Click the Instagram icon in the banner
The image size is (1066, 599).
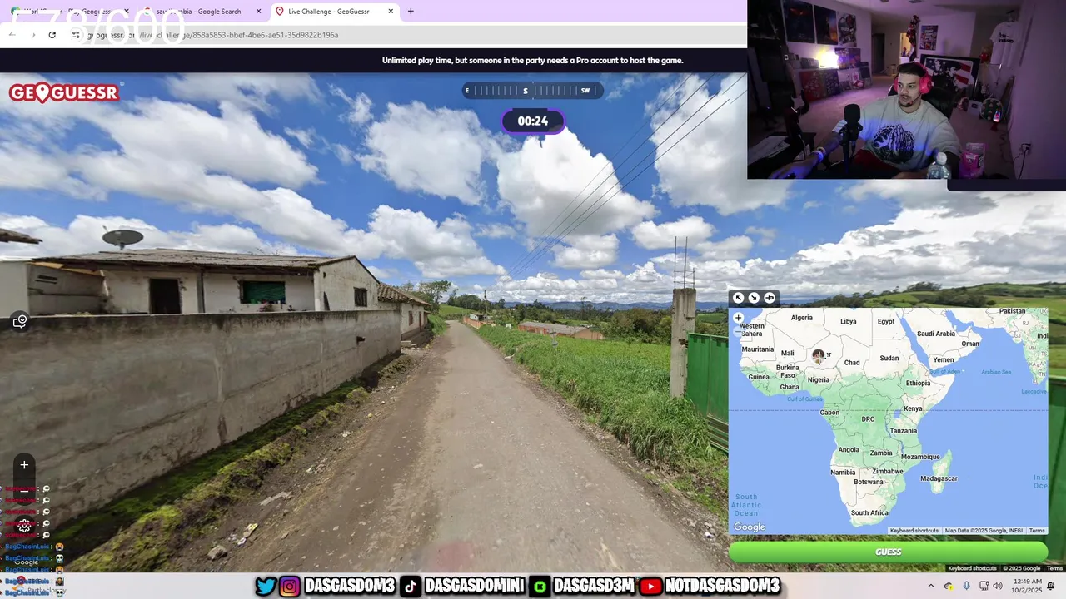click(x=290, y=586)
